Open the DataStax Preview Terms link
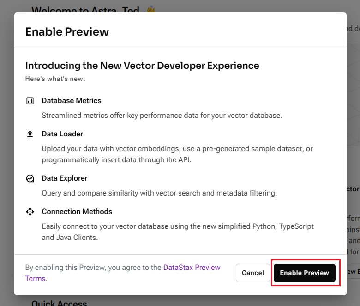Image resolution: width=360 pixels, height=306 pixels. 192,268
